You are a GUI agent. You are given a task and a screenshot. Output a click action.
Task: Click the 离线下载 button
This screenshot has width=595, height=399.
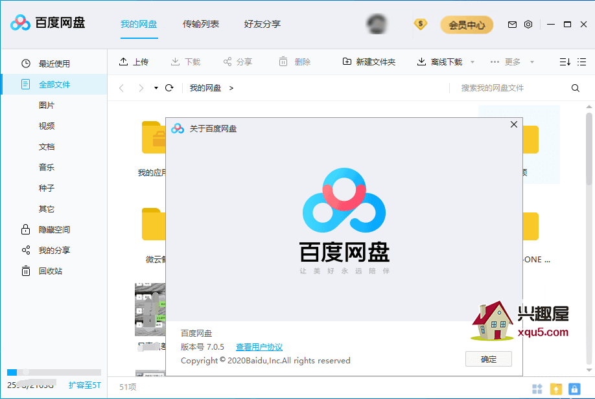(x=440, y=62)
